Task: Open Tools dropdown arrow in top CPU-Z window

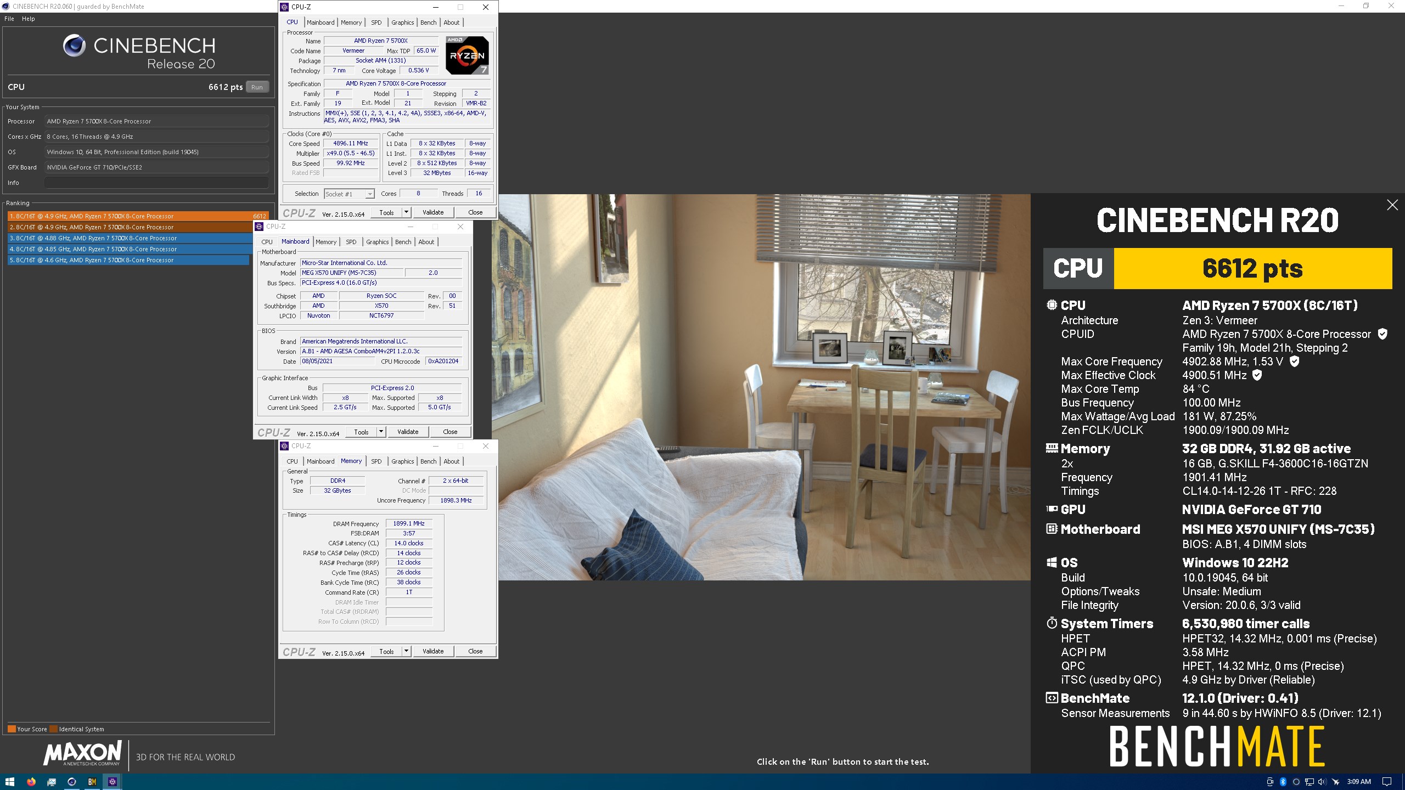Action: click(x=406, y=212)
